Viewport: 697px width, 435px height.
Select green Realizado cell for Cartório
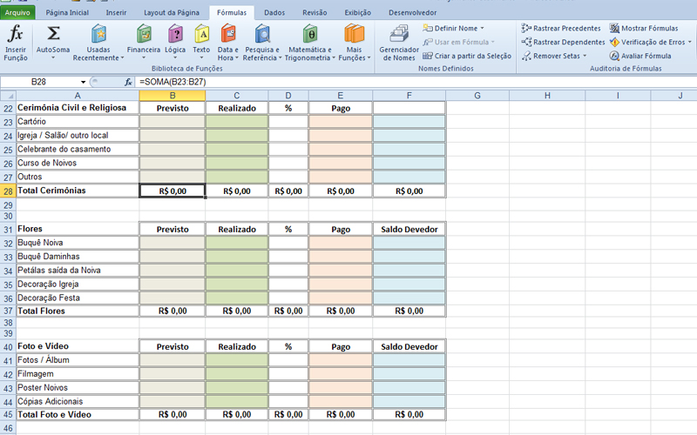point(237,122)
